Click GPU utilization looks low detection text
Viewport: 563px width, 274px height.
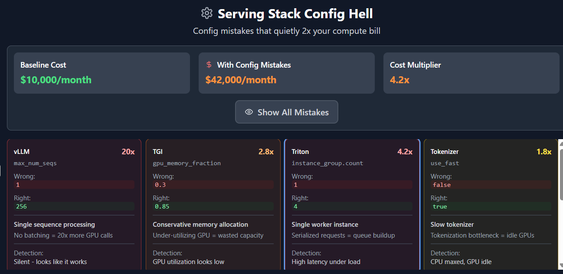[188, 262]
